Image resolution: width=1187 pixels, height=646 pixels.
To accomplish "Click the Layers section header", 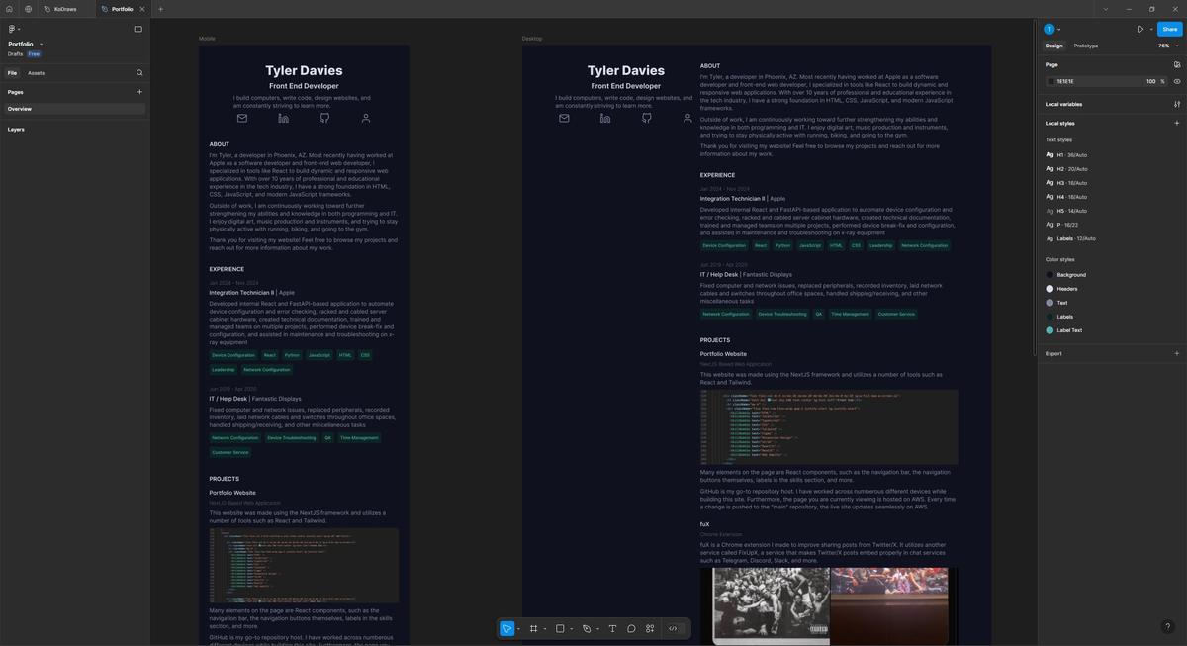I will [16, 129].
